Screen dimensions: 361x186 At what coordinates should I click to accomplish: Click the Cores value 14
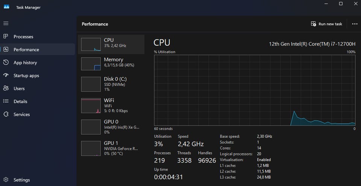259,148
